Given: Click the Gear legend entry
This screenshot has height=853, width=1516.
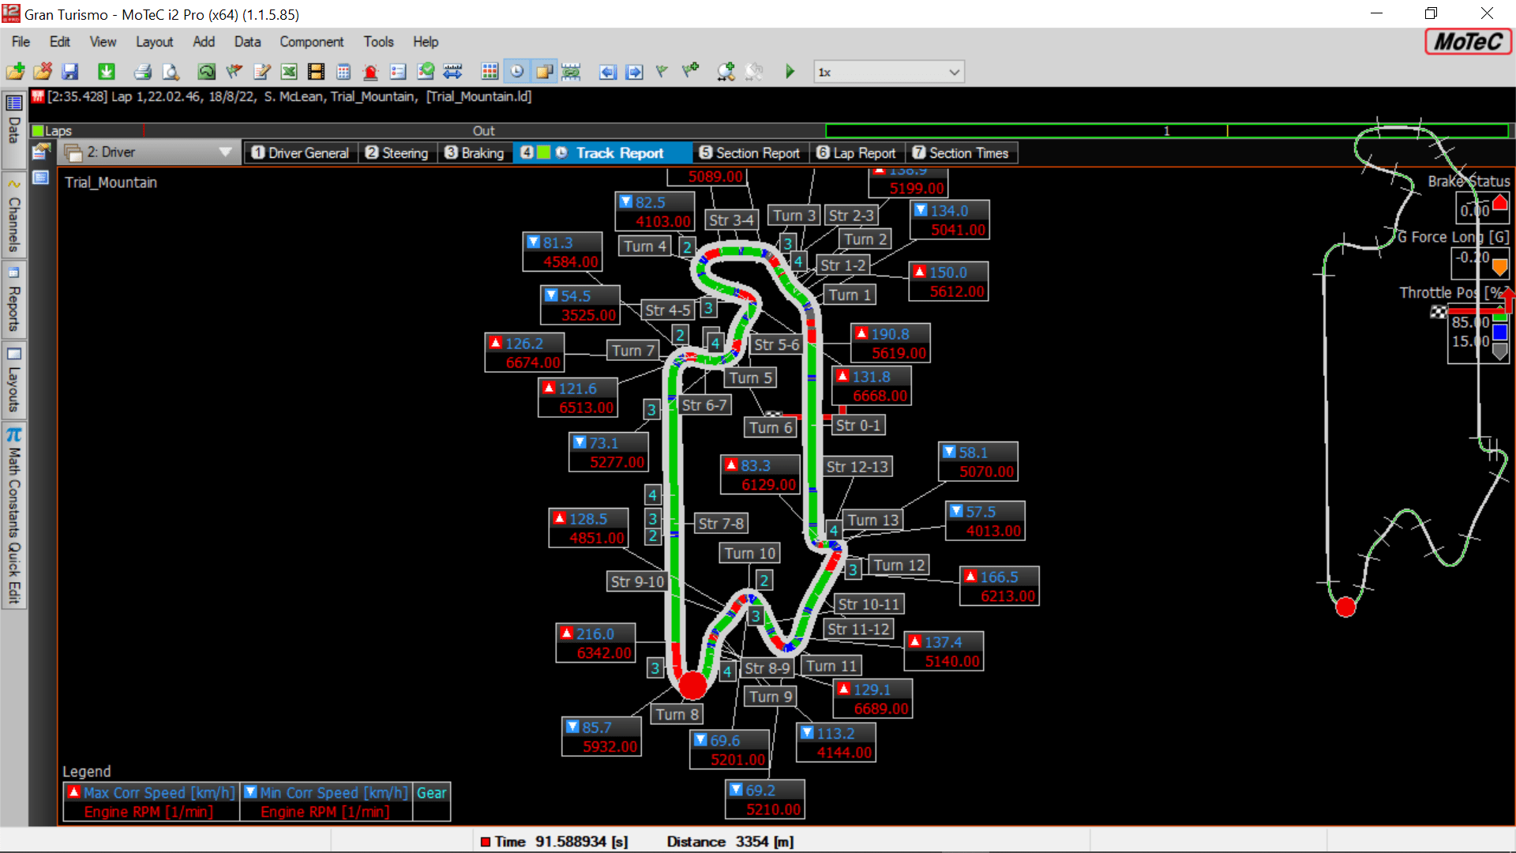Looking at the screenshot, I should click(432, 792).
